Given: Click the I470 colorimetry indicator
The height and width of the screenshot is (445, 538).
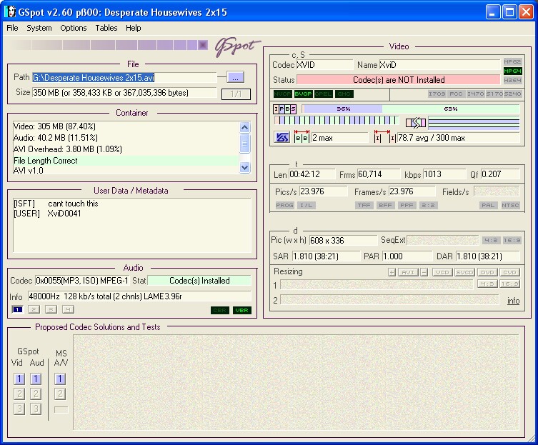Looking at the screenshot, I should [x=475, y=94].
